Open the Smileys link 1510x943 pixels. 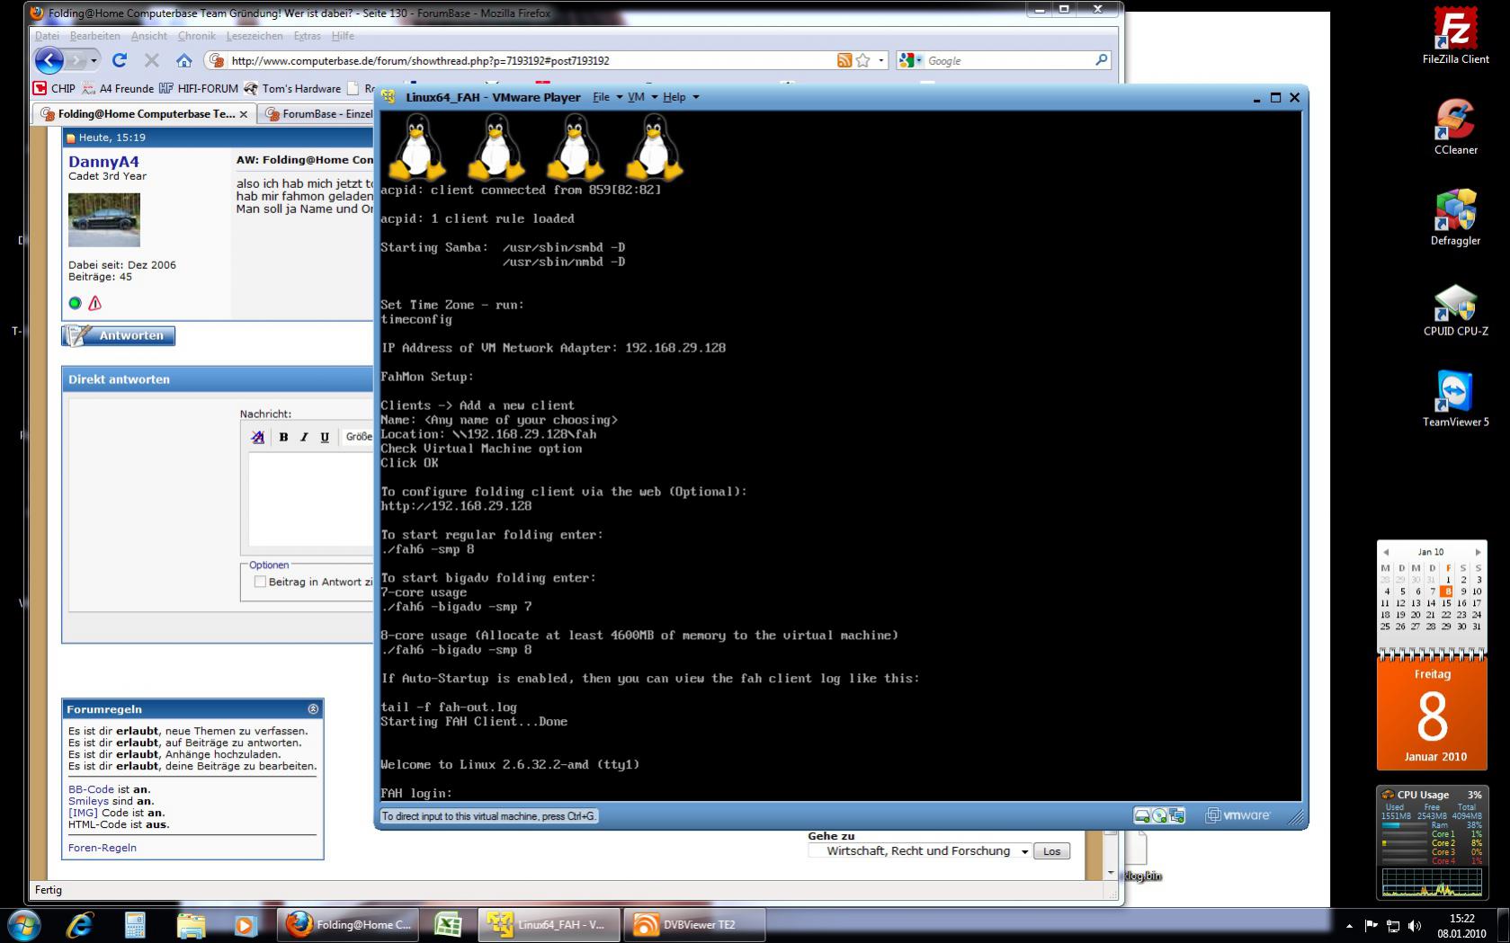88,801
